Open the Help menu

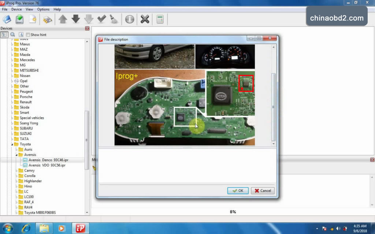click(x=57, y=9)
